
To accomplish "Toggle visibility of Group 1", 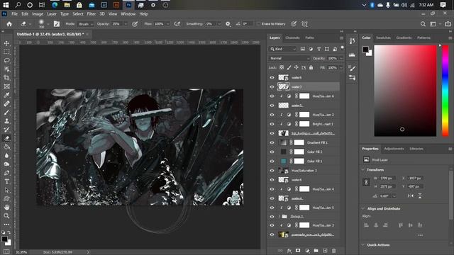I will pyautogui.click(x=272, y=217).
